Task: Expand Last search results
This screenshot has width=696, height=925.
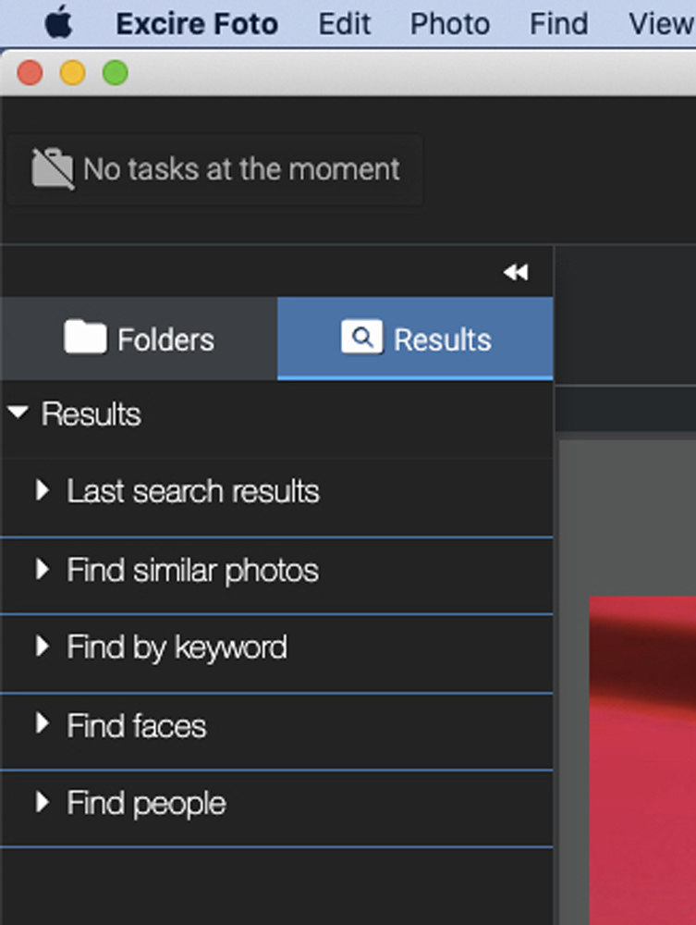Action: pos(42,490)
